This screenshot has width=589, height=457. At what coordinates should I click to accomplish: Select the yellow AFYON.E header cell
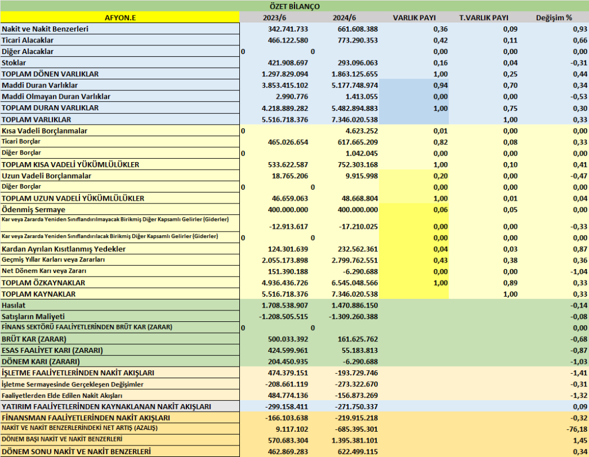[120, 18]
